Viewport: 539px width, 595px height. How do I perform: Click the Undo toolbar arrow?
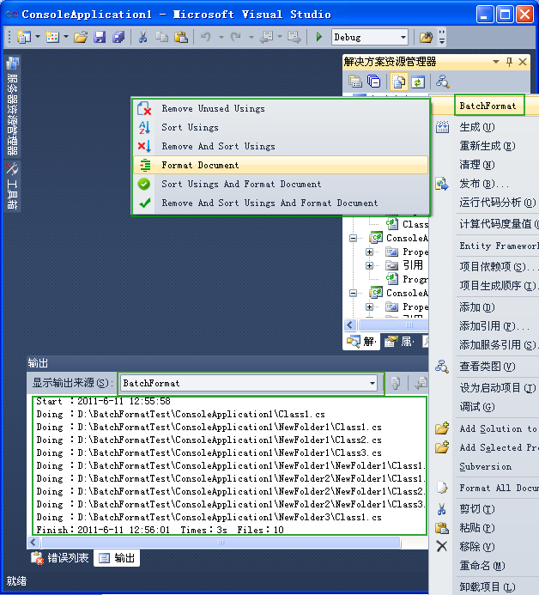206,37
